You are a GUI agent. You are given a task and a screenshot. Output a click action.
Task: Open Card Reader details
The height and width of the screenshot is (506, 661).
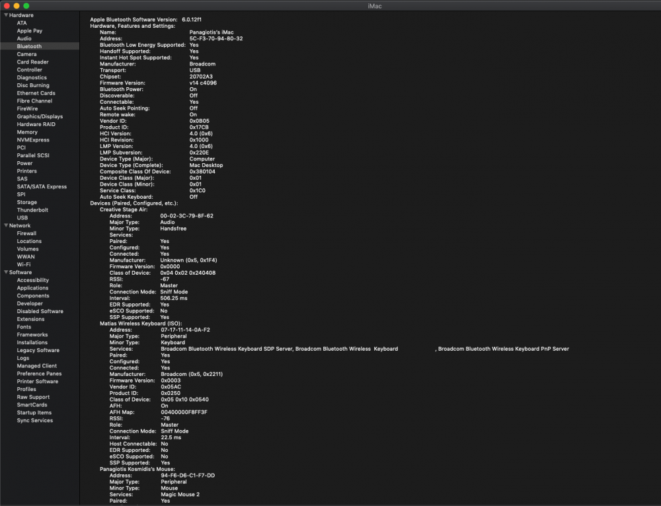click(32, 62)
